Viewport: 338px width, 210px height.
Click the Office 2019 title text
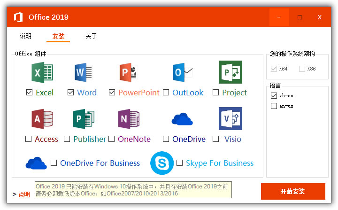(x=48, y=17)
